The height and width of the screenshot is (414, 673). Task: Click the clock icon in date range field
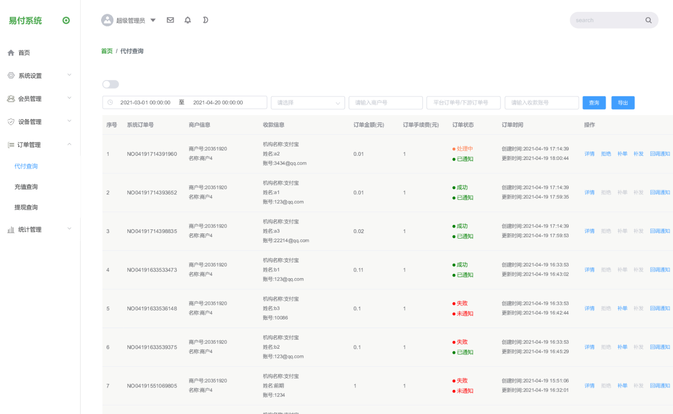pos(110,102)
